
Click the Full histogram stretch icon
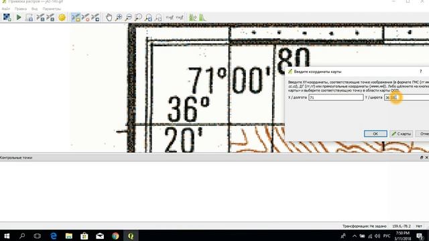coord(192,17)
